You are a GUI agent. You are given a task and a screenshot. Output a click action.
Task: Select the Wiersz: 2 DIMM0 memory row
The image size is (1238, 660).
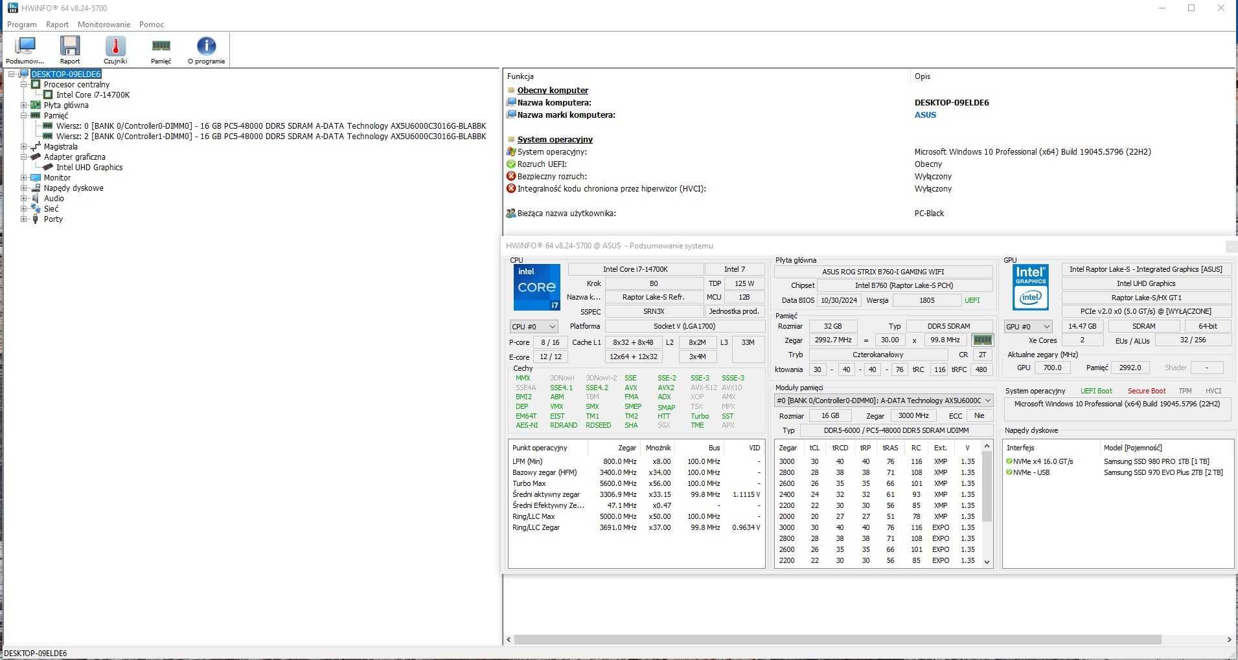(x=271, y=137)
